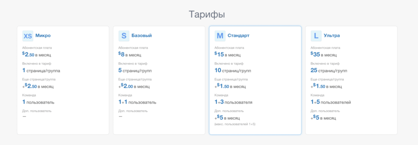Click the 1 страница/группа text
This screenshot has width=418, height=145.
point(41,71)
